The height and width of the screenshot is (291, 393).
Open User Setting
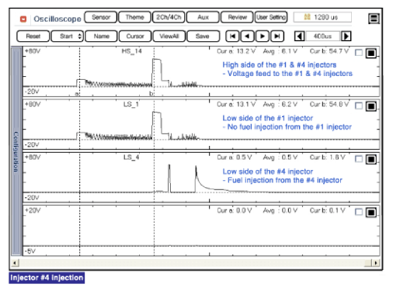271,17
